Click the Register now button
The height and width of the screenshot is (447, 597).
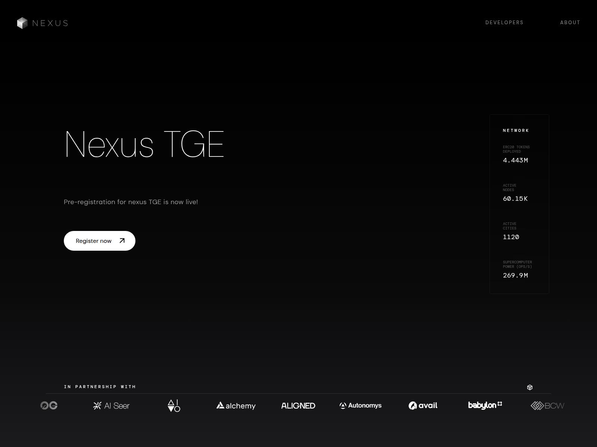[100, 241]
